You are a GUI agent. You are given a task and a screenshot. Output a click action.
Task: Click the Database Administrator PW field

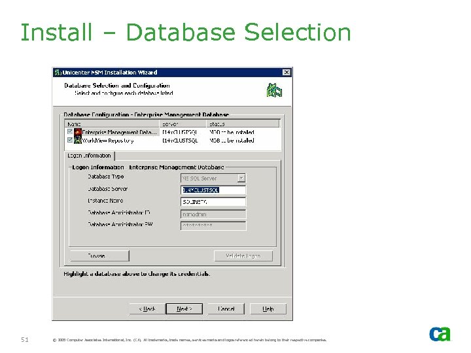[x=213, y=226]
